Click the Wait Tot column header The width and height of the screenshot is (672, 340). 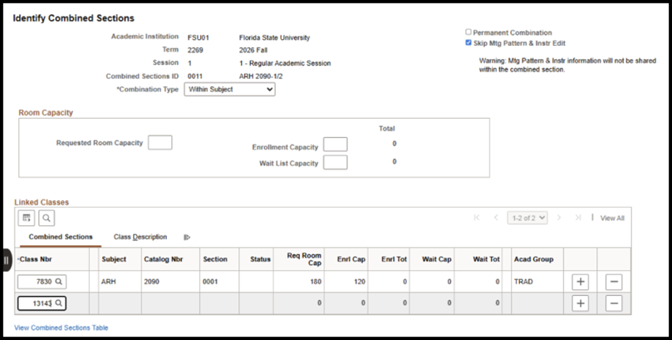pos(487,259)
